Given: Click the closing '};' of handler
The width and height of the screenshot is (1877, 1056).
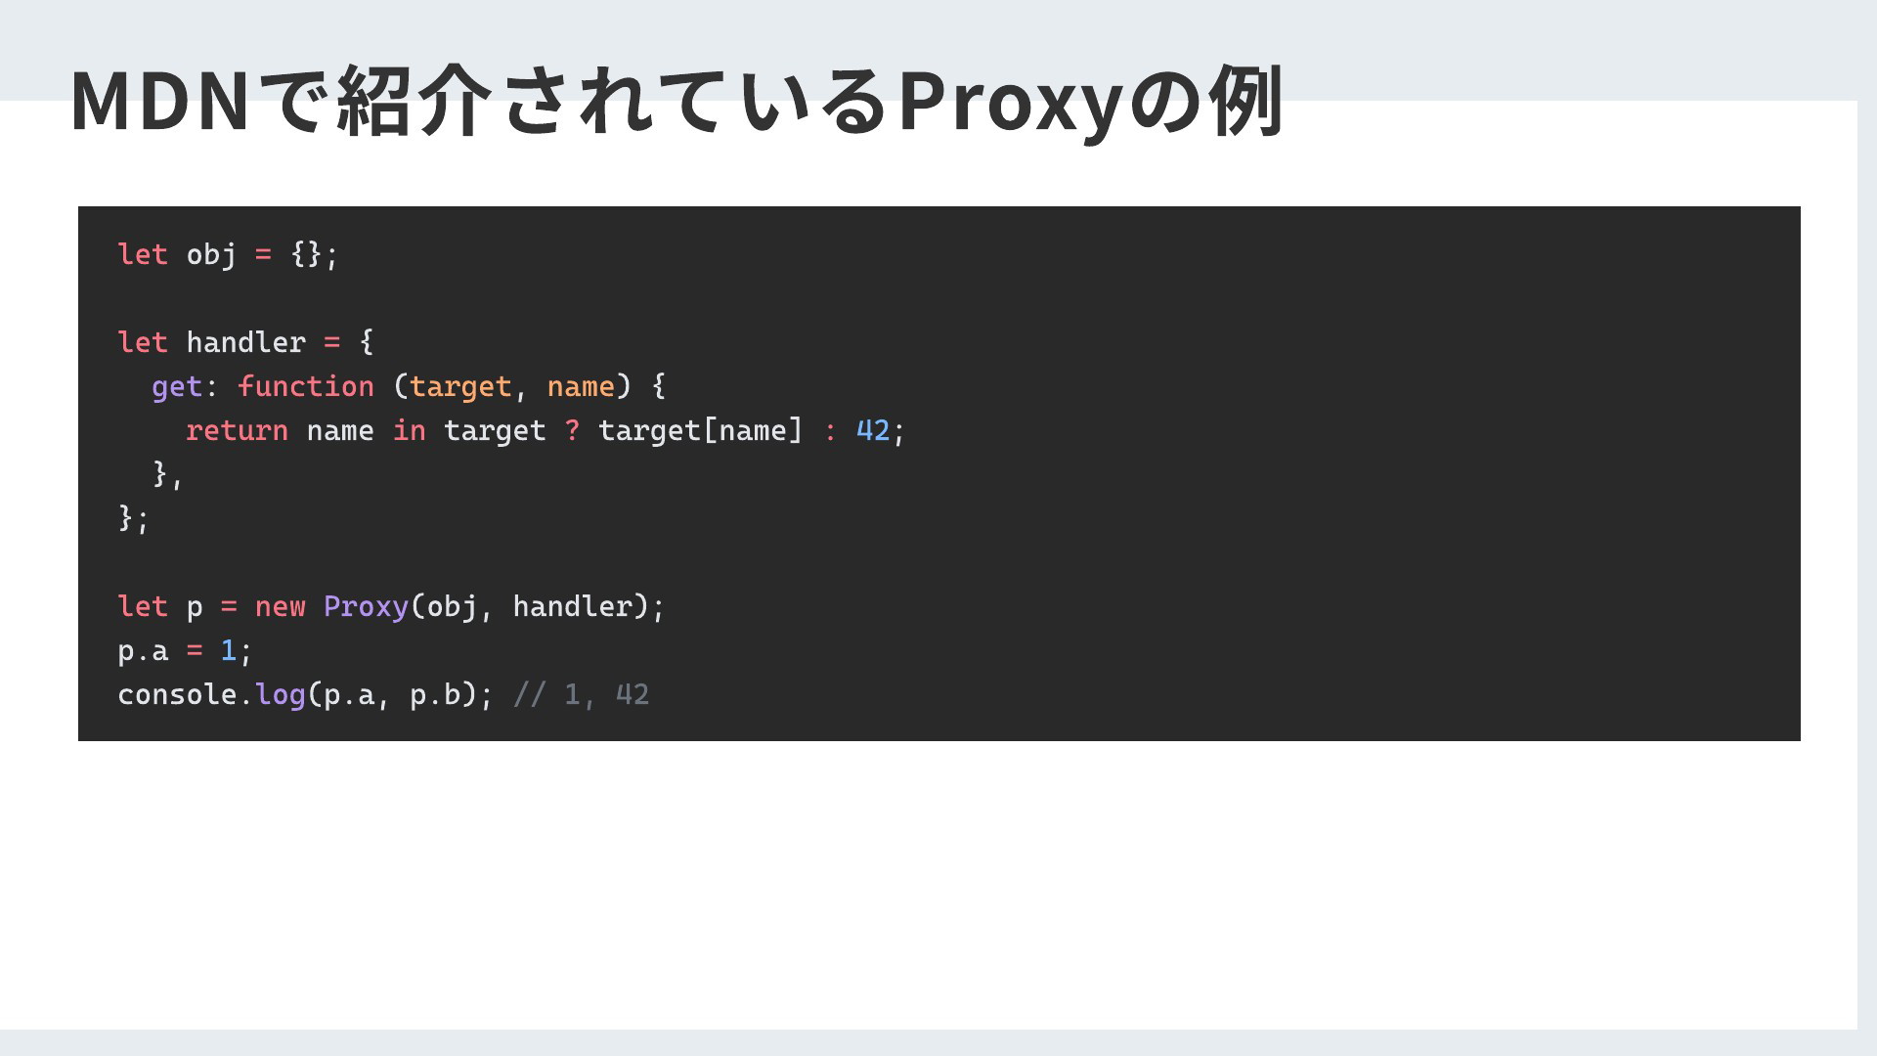Looking at the screenshot, I should pos(133,518).
